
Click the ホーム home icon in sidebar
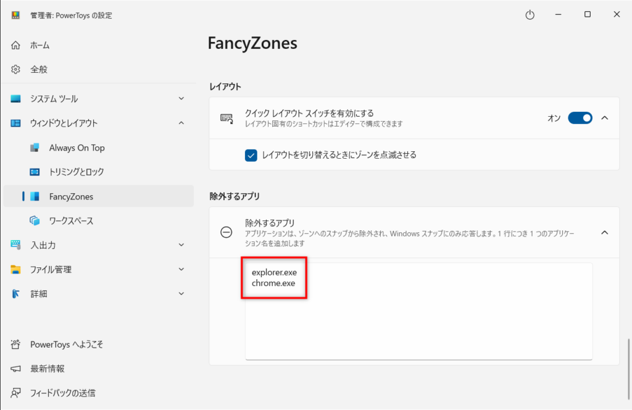(16, 45)
